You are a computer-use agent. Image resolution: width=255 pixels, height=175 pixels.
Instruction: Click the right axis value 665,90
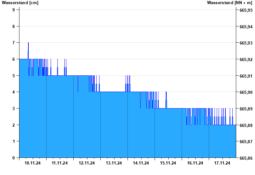[x=246, y=93]
